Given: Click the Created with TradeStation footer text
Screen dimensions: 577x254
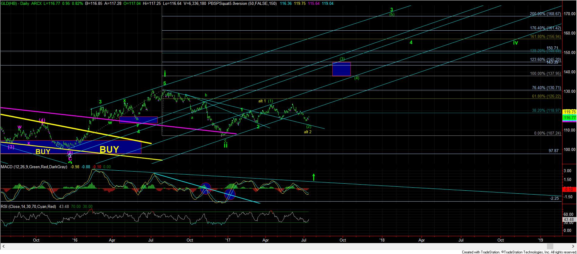Looking at the screenshot, I should pyautogui.click(x=519, y=252).
